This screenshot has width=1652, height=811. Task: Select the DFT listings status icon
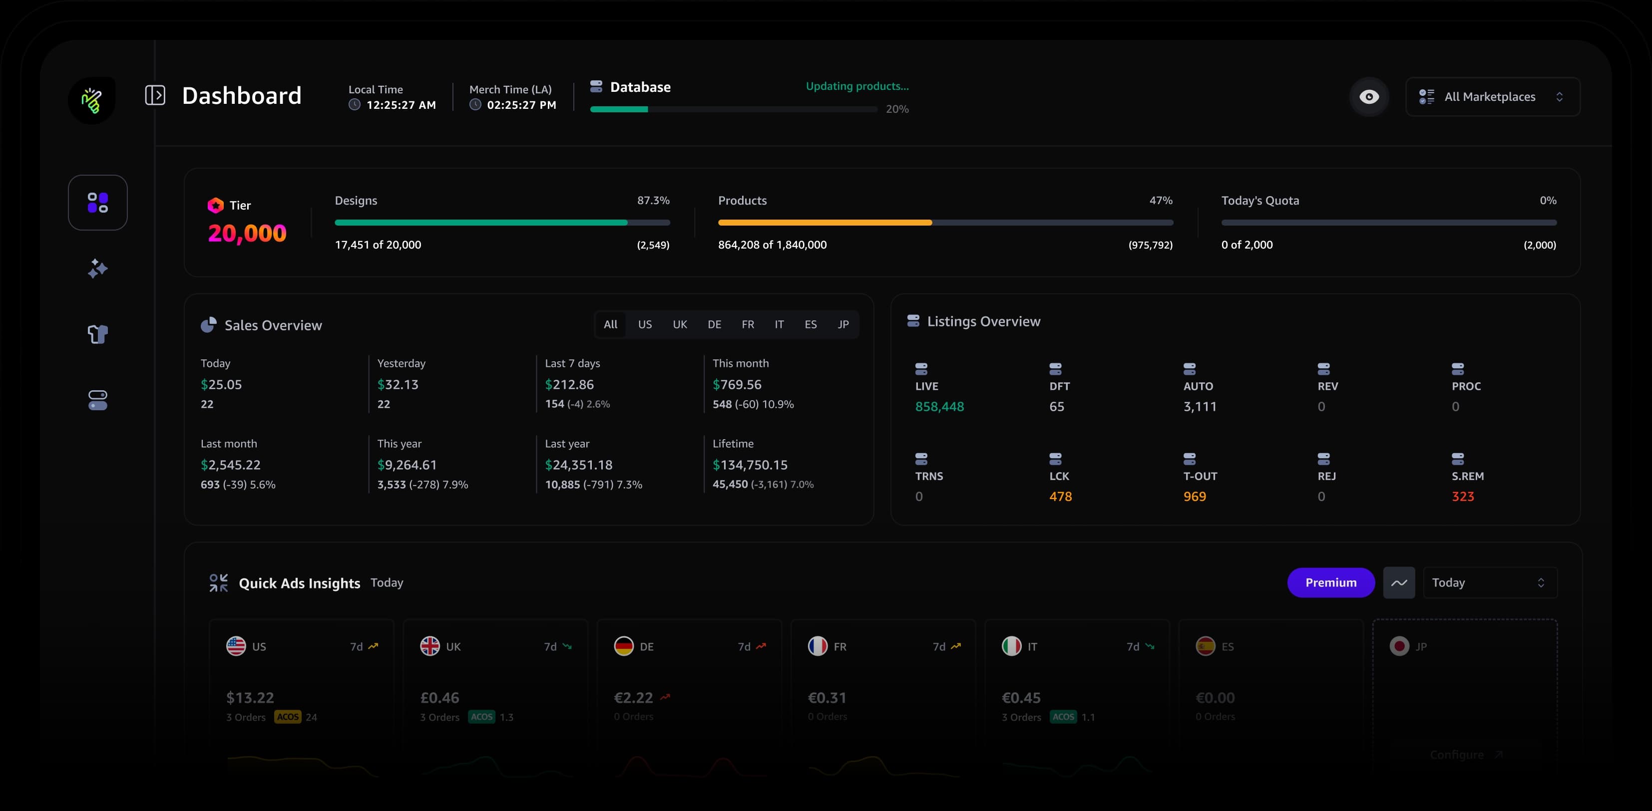point(1056,369)
